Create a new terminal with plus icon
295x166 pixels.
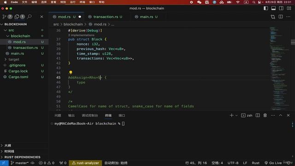pyautogui.click(x=231, y=115)
